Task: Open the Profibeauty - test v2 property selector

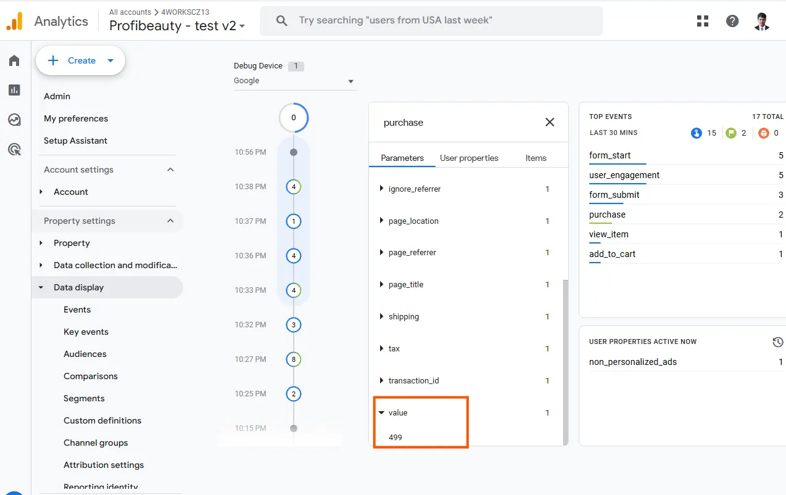Action: coord(177,25)
